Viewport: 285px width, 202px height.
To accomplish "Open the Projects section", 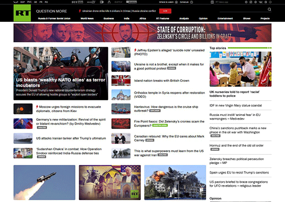I will pyautogui.click(x=265, y=19).
